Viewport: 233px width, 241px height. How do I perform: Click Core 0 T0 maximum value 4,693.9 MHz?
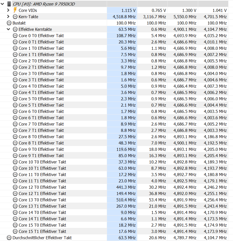pos(185,36)
